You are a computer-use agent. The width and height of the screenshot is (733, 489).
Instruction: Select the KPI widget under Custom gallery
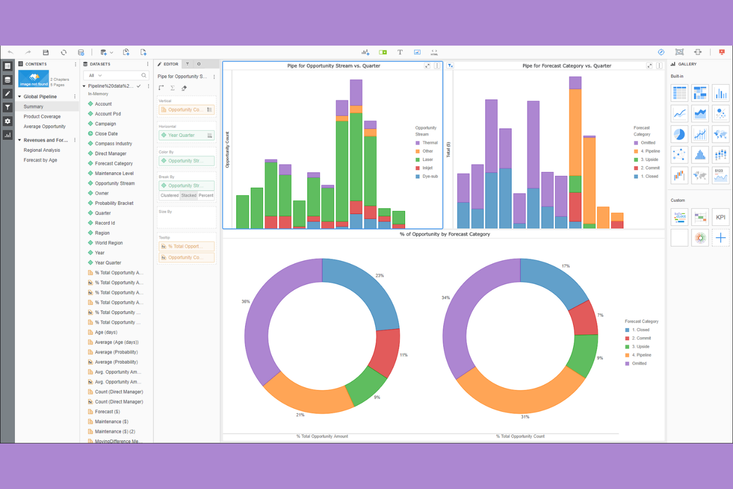click(x=721, y=217)
